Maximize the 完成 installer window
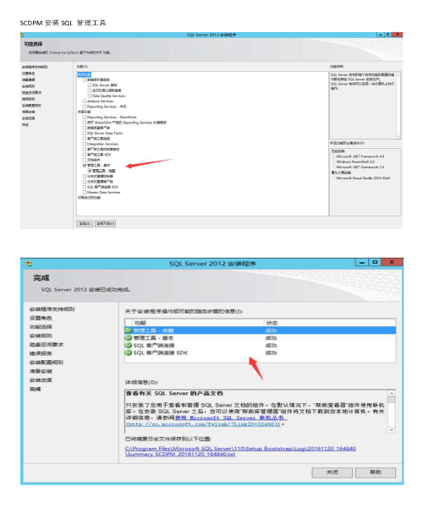This screenshot has height=530, width=423. 375,262
